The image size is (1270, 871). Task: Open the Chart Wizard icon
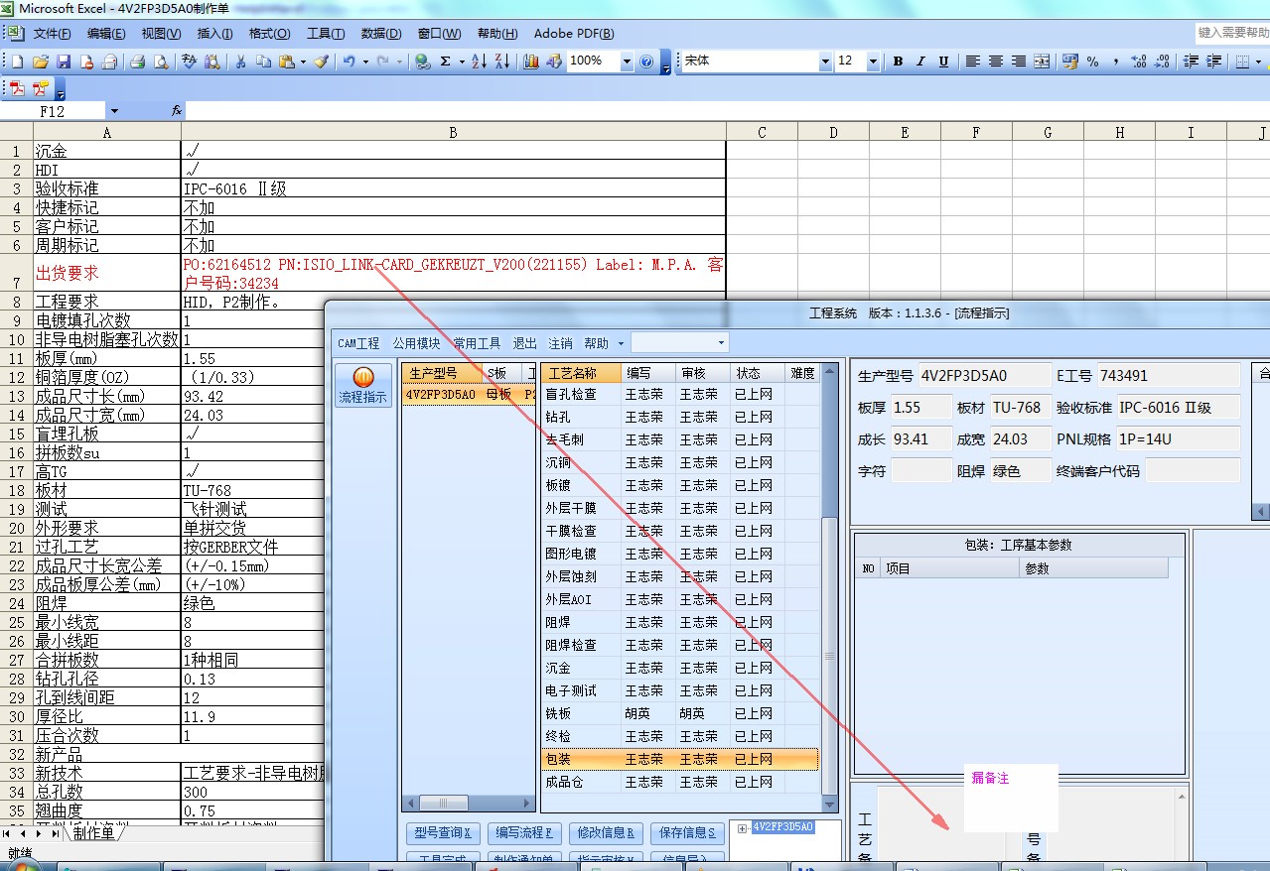pos(531,62)
